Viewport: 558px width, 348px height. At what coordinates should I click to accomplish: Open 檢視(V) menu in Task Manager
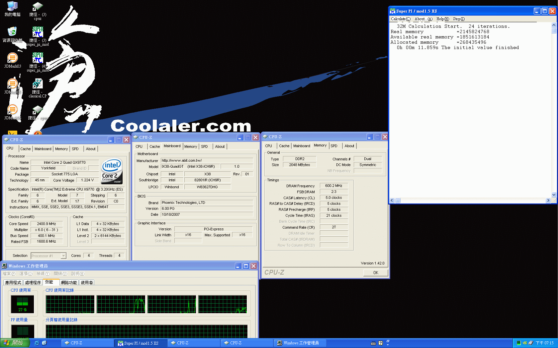click(43, 274)
